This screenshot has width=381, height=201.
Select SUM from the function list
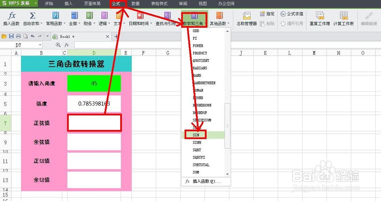click(x=196, y=172)
